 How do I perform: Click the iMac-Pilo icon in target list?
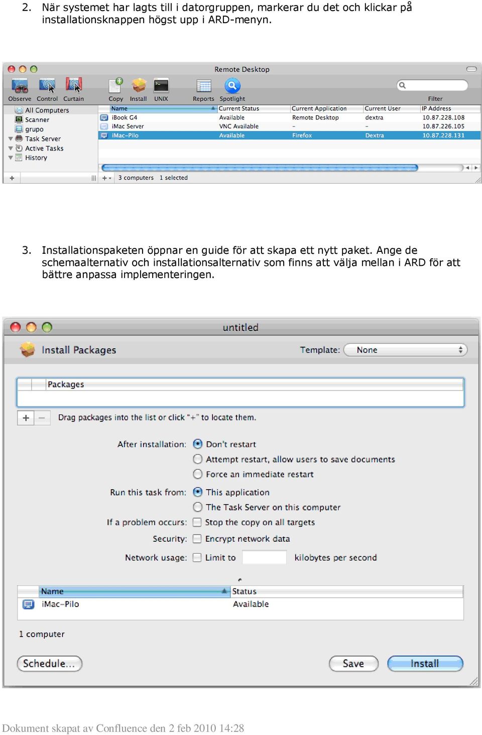click(x=29, y=604)
